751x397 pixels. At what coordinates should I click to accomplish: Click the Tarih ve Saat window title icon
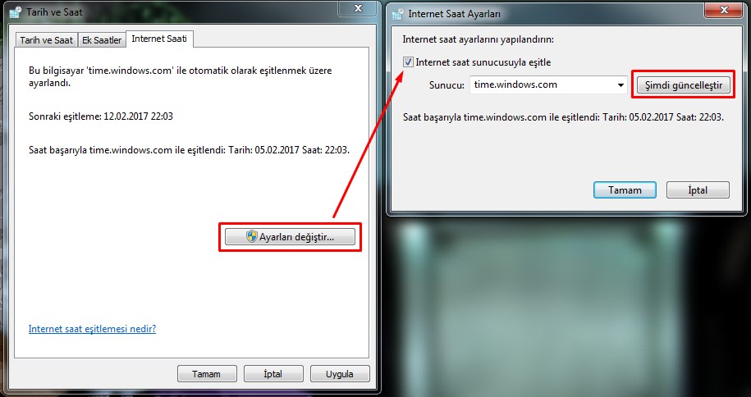16,13
